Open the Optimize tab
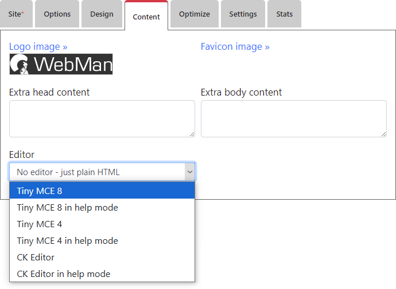Viewport: 396px width, 289px height. 195,14
